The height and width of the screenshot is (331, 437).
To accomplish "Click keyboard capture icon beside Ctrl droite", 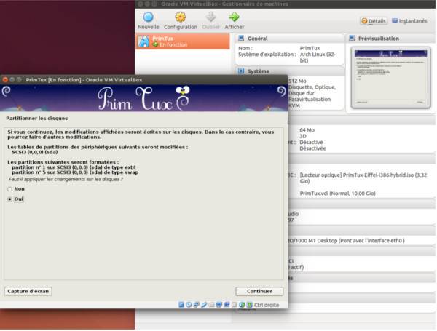I will tap(249, 305).
